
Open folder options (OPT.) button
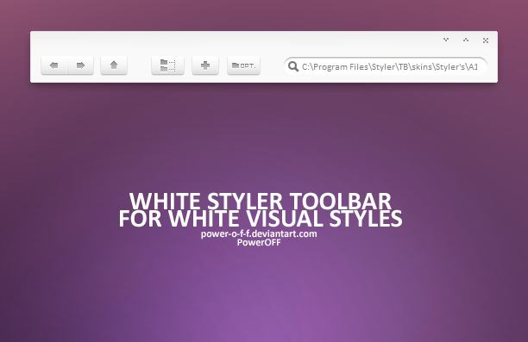click(x=244, y=65)
